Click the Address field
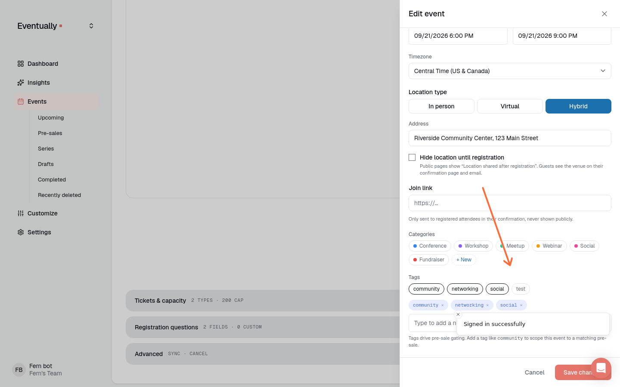 (x=510, y=138)
